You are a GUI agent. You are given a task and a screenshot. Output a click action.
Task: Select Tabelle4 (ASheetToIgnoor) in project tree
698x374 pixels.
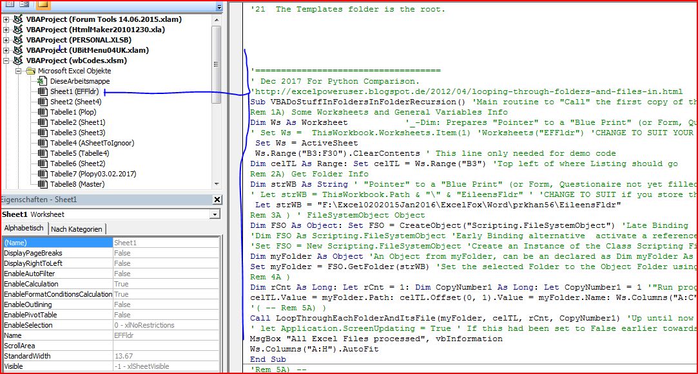92,143
